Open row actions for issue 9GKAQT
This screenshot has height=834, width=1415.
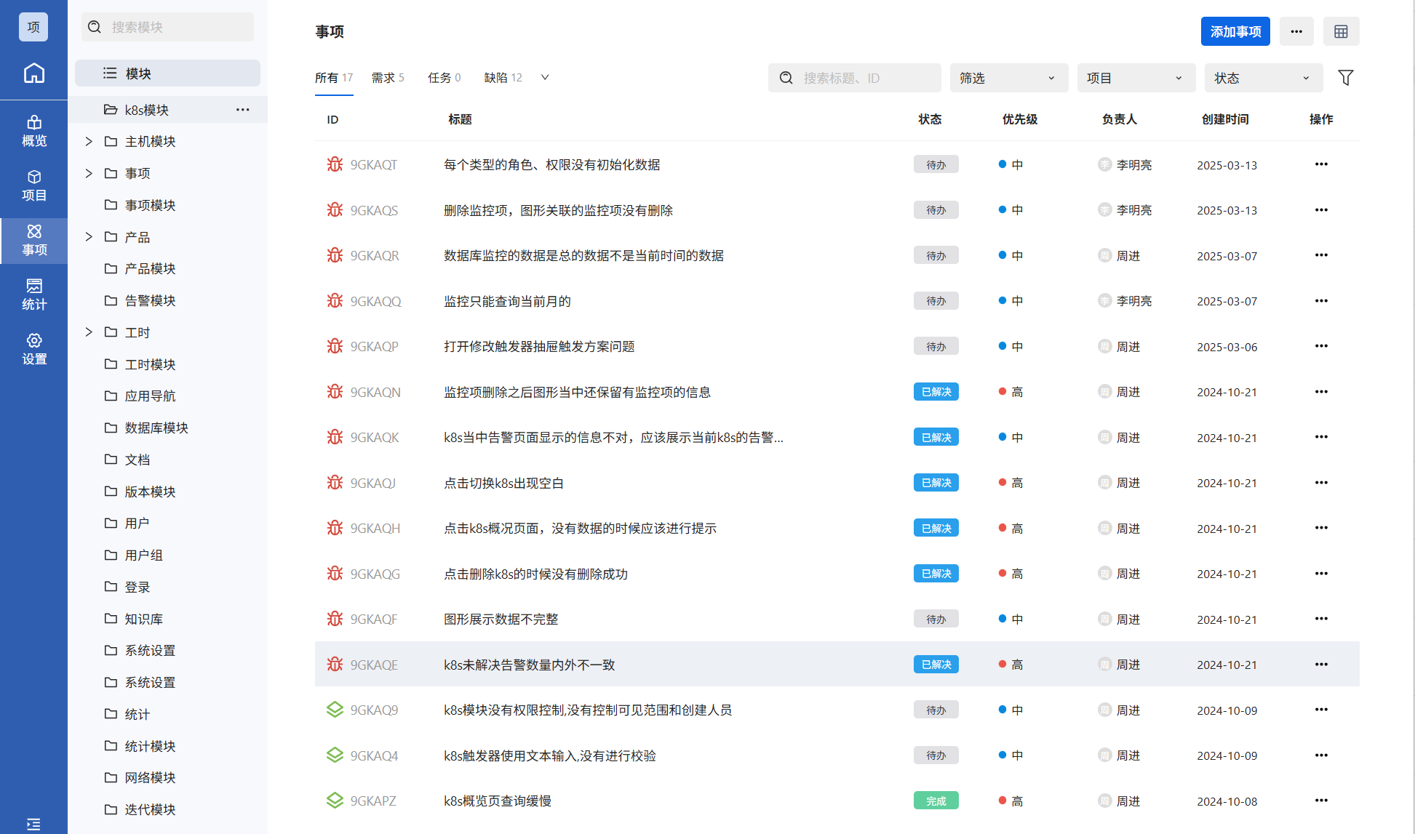point(1320,164)
